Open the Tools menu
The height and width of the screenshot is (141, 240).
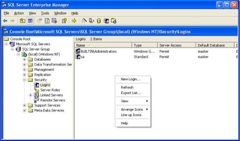pyautogui.click(x=45, y=13)
